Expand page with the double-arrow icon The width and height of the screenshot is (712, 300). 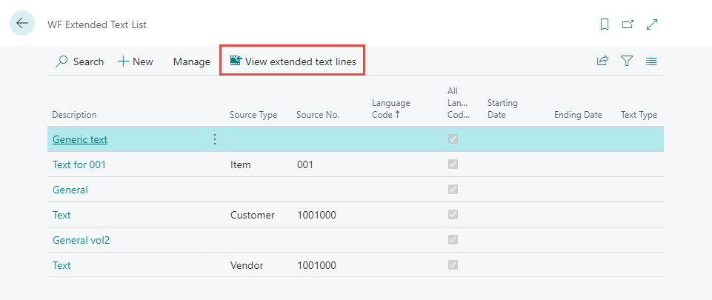[652, 24]
